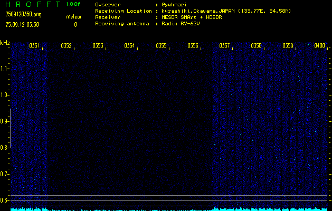
Task: Select the receiver value NESDR SMArt + HDSDR
Action: point(192,17)
